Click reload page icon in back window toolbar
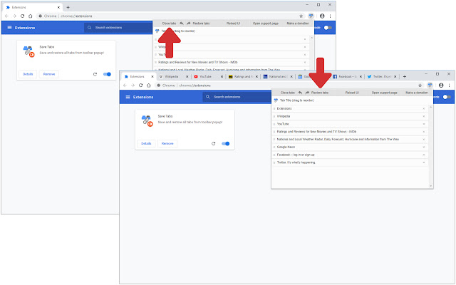Image resolution: width=456 pixels, height=285 pixels. (x=22, y=16)
